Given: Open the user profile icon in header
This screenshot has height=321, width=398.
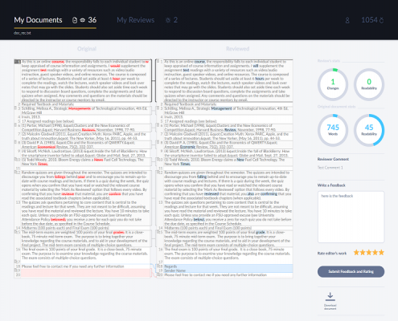Looking at the screenshot, I should tap(347, 21).
